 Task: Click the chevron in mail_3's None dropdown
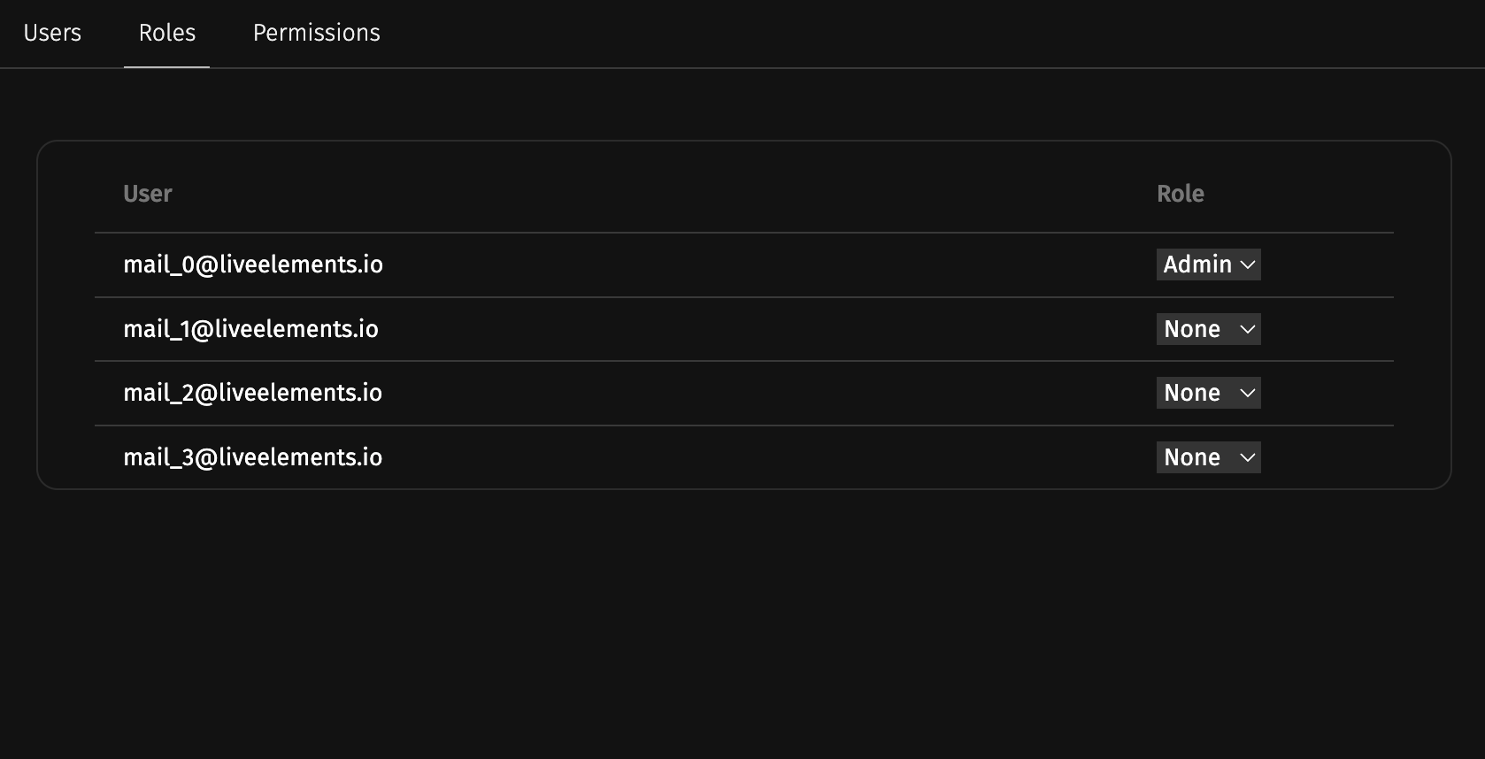pos(1248,457)
